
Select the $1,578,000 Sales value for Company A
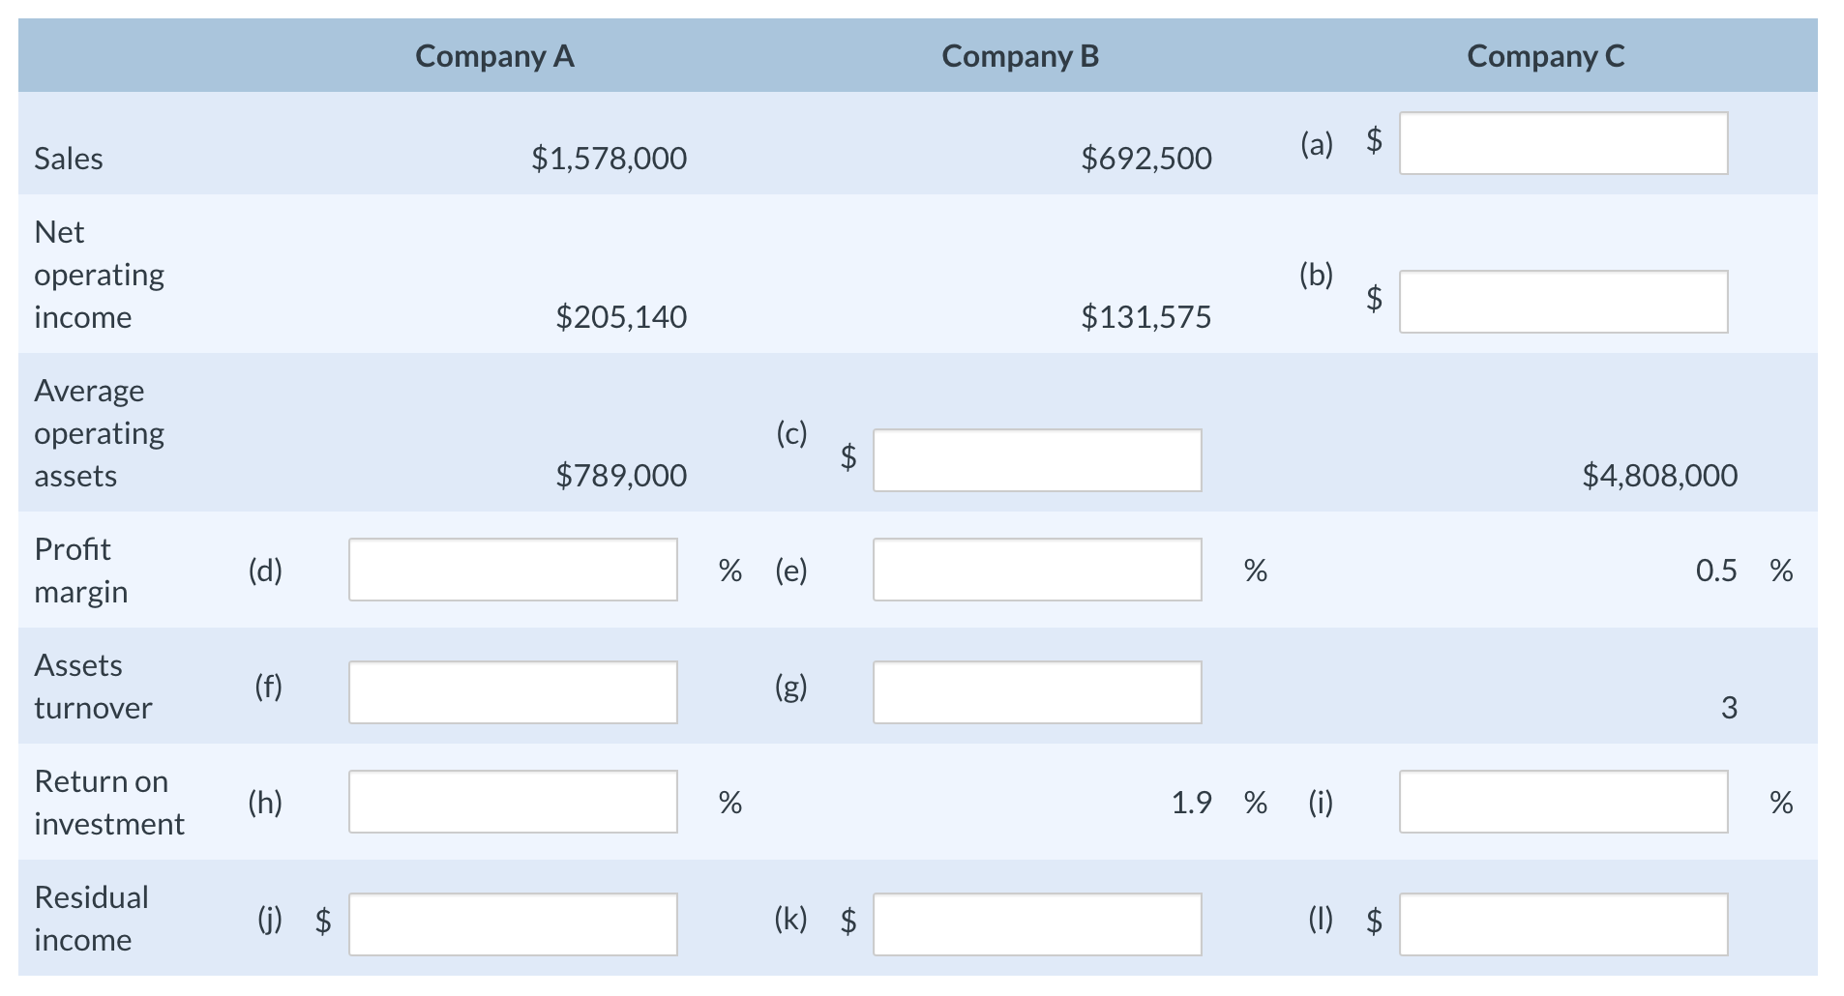click(x=610, y=157)
